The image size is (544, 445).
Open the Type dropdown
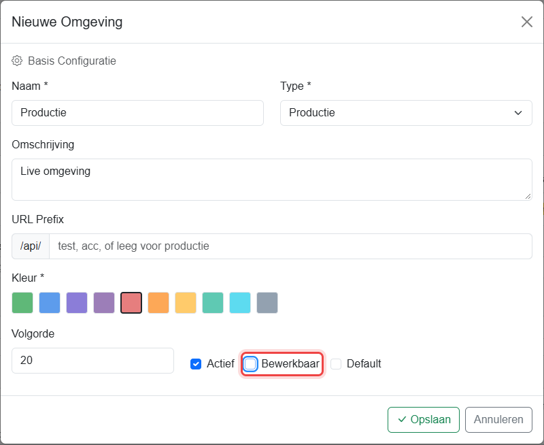click(x=406, y=113)
